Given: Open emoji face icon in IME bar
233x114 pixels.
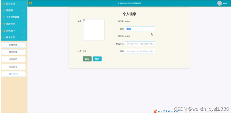Looking at the screenshot, I should coord(164,111).
